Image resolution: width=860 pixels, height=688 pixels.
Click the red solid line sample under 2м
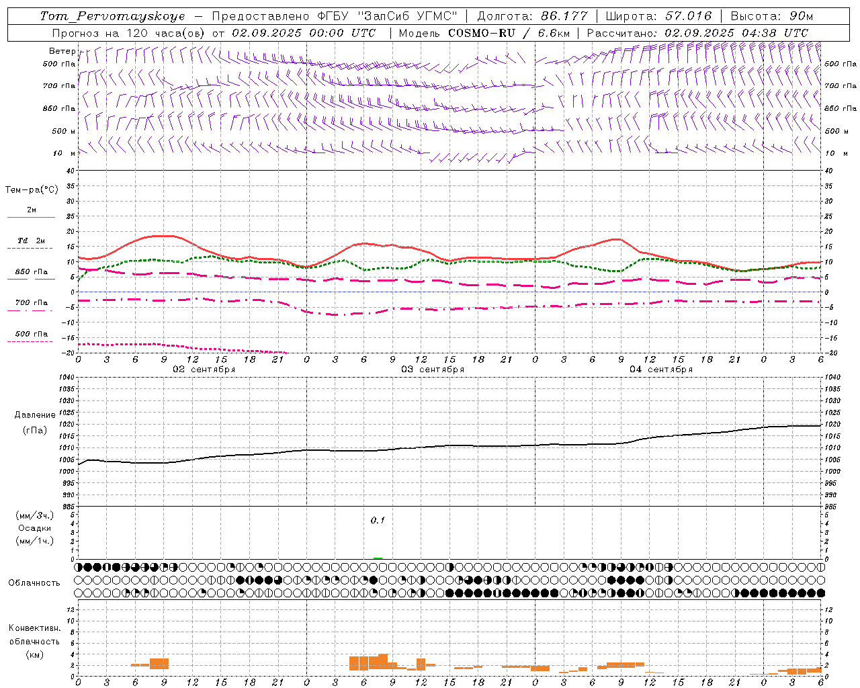click(x=31, y=218)
